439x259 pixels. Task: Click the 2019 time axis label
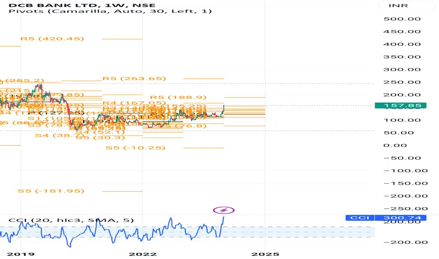click(x=21, y=254)
